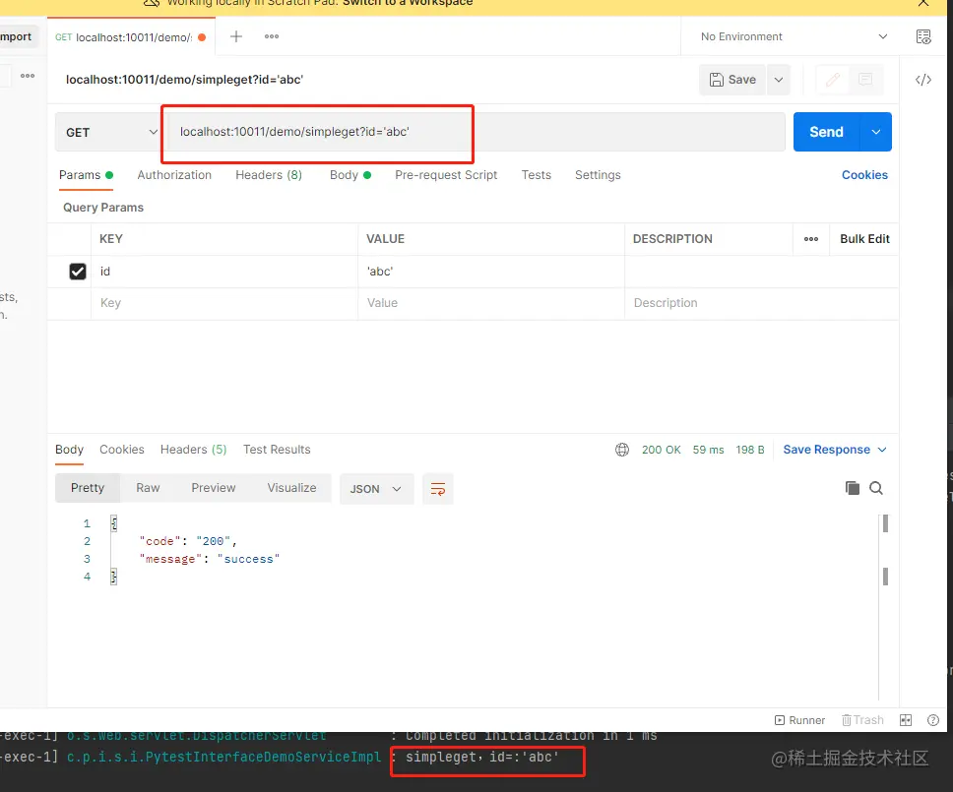Open the JSON format dropdown
Viewport: 953px width, 792px height.
(376, 489)
